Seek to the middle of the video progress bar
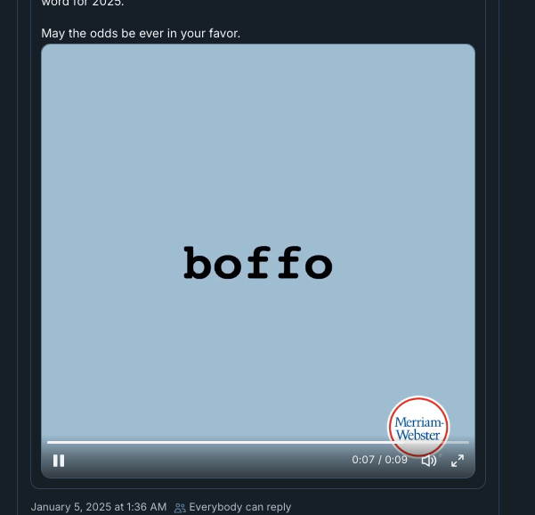535x515 pixels. pyautogui.click(x=258, y=442)
